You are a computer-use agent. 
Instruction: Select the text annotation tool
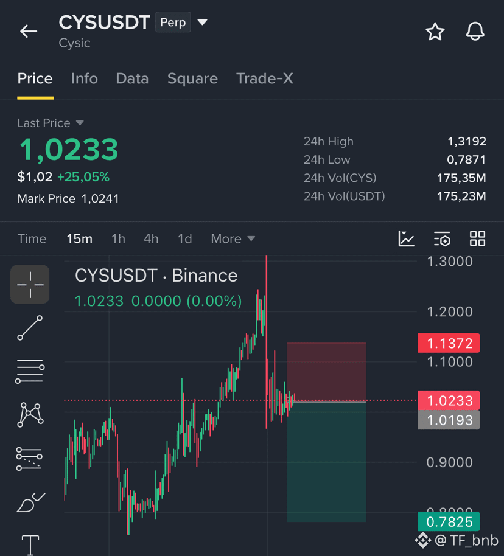(30, 544)
